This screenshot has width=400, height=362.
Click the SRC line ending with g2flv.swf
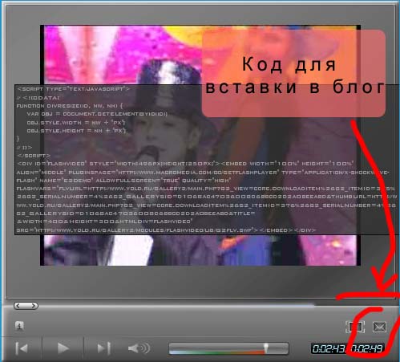point(166,230)
